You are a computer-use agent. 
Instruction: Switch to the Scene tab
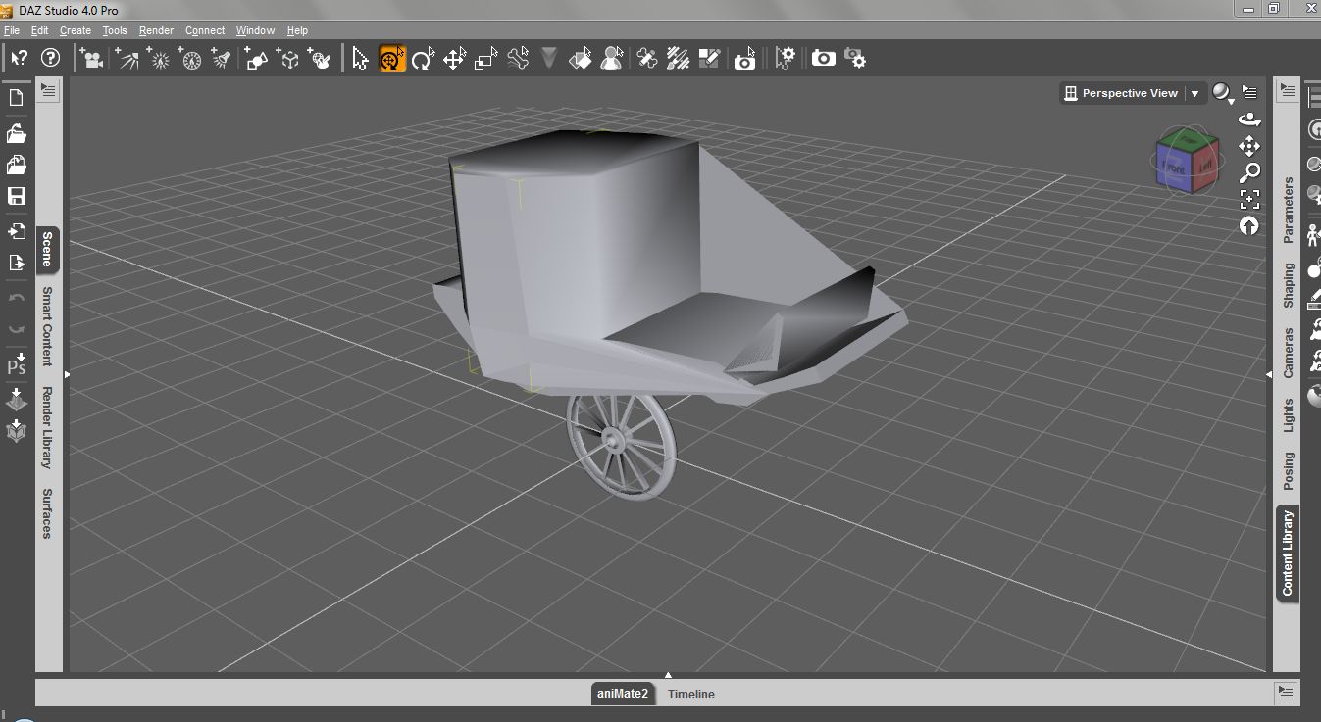click(x=47, y=250)
